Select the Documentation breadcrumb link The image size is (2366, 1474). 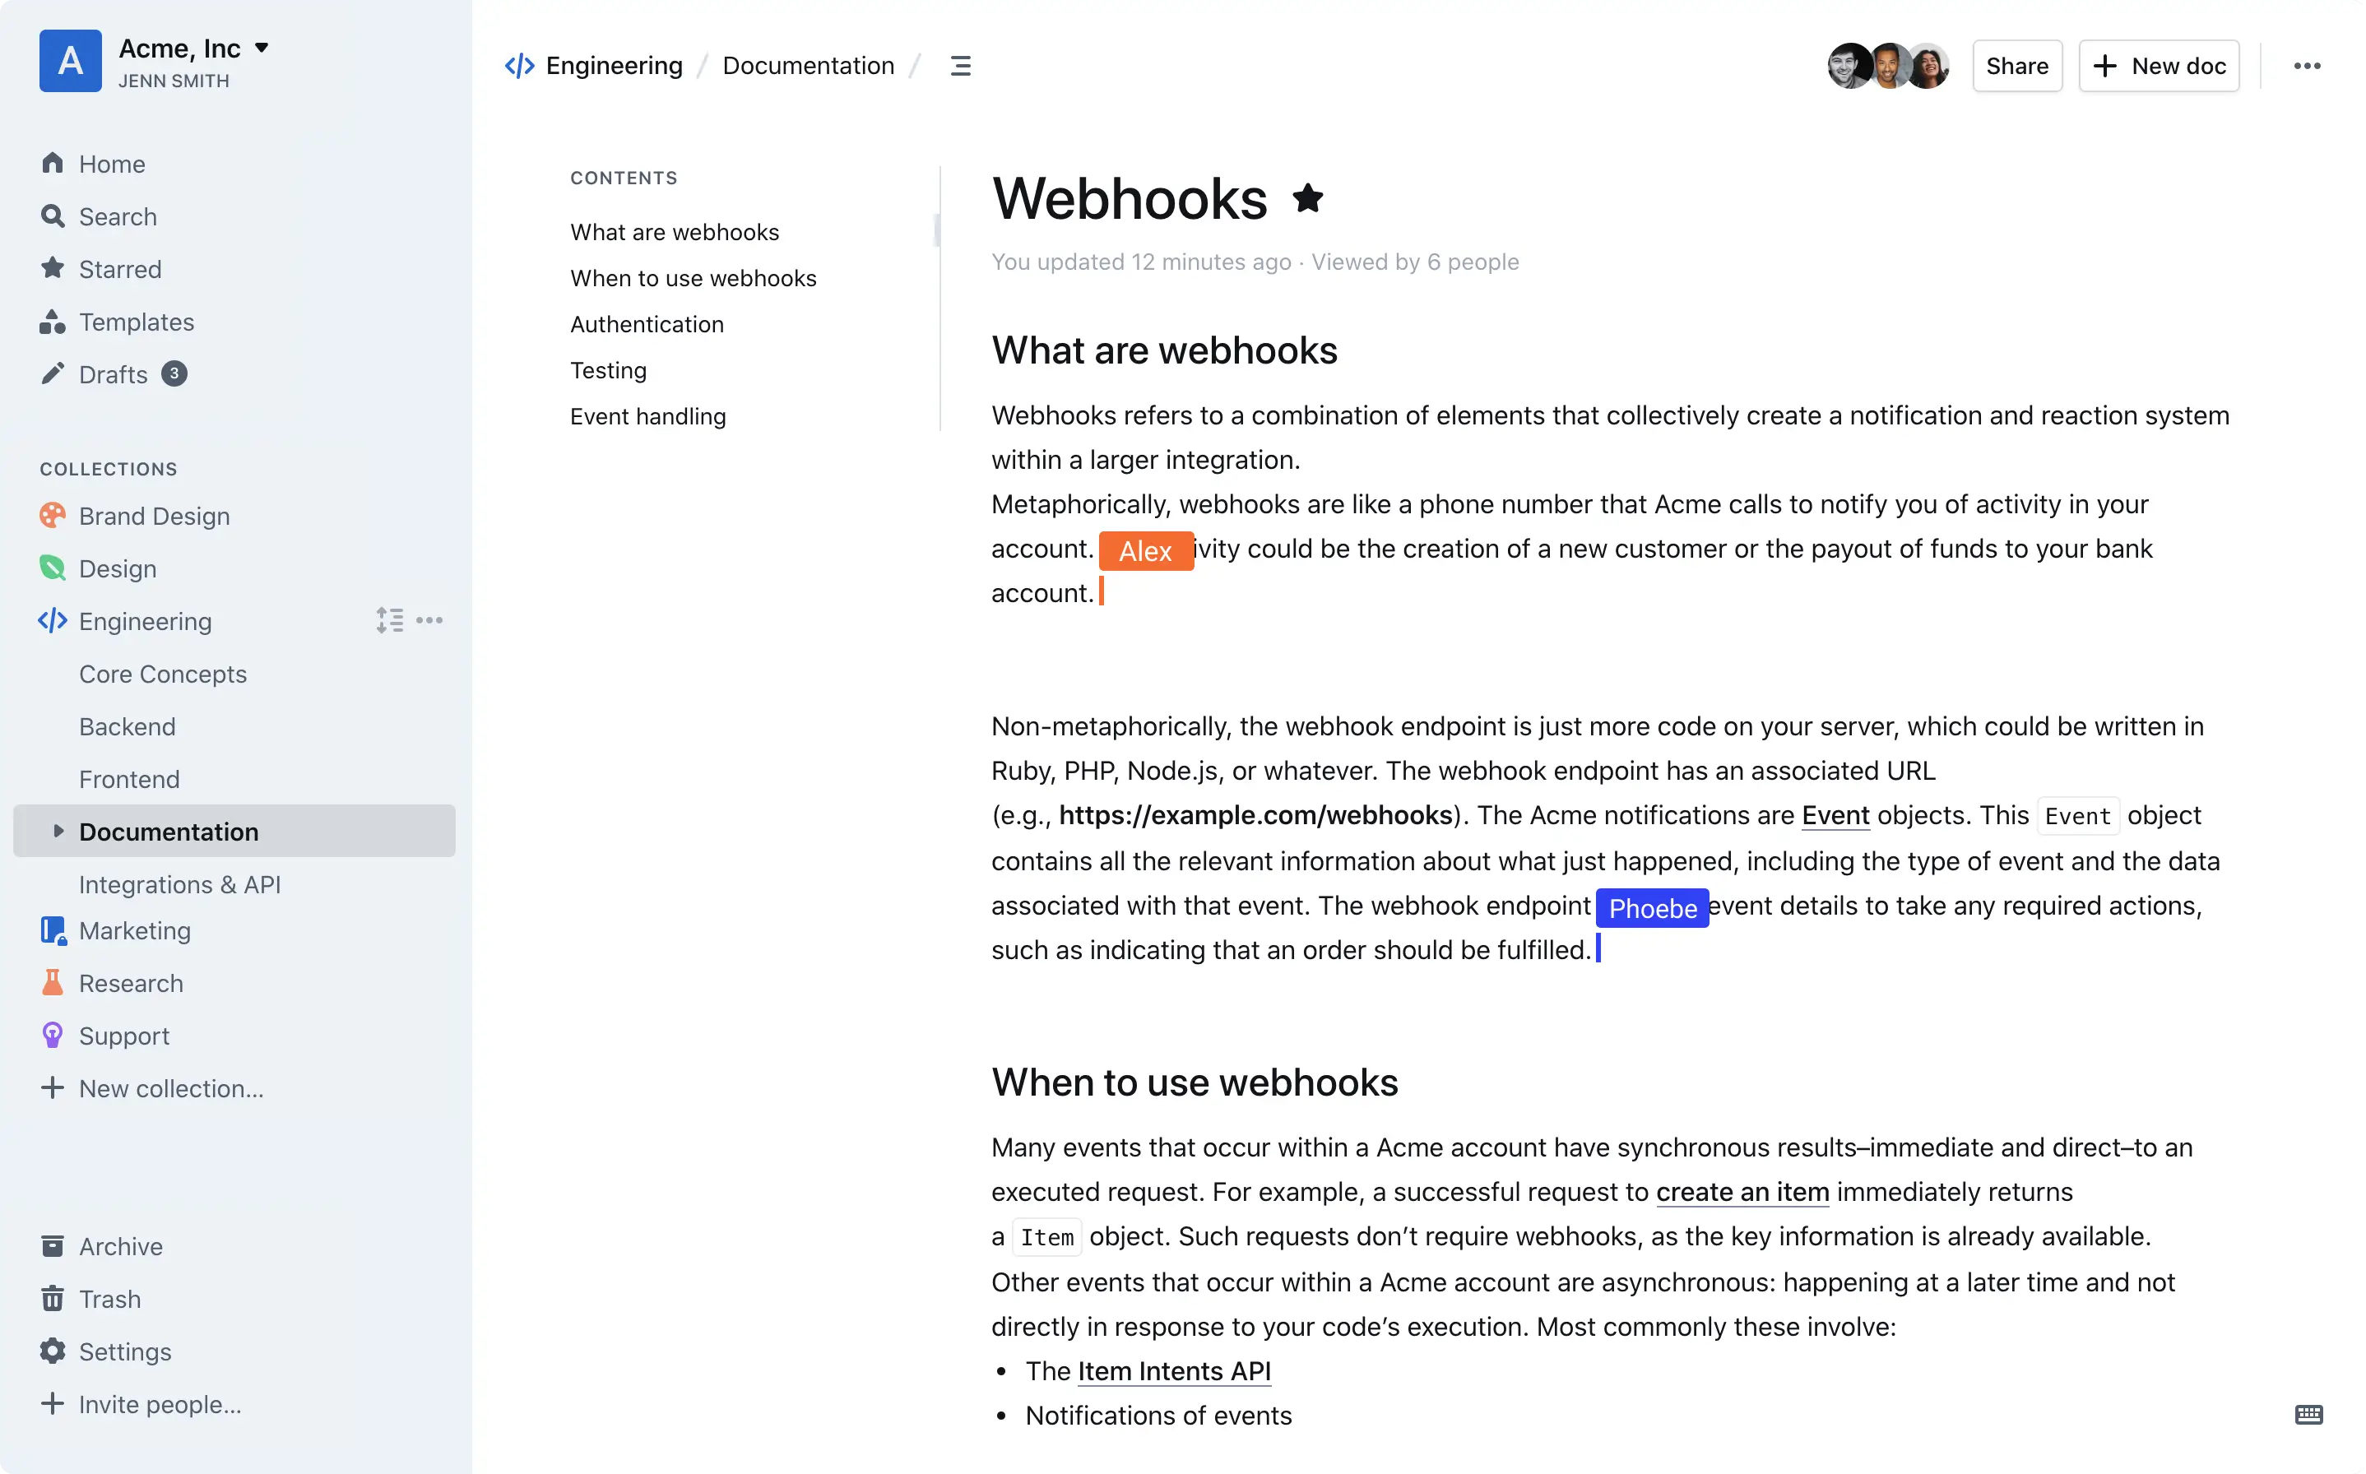[809, 64]
